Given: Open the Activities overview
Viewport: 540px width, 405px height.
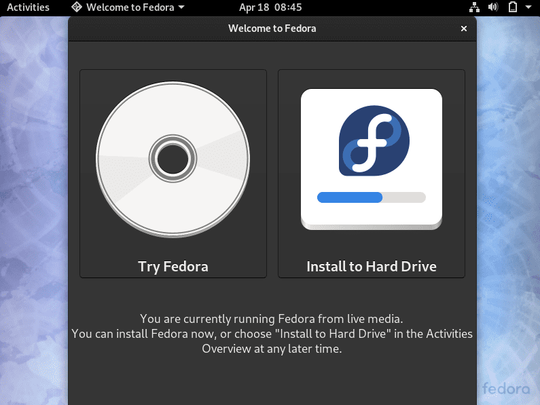Looking at the screenshot, I should (x=28, y=7).
